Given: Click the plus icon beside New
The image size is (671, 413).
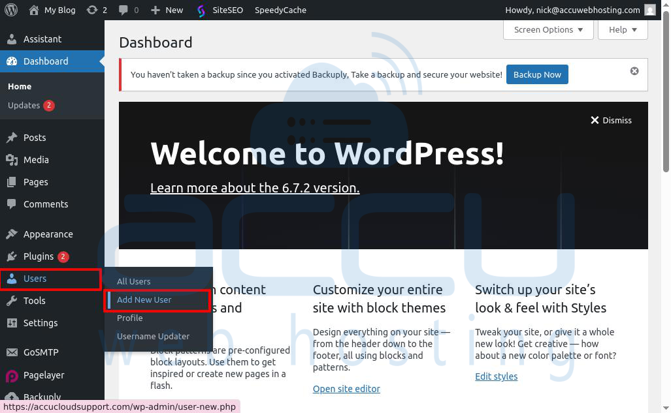Looking at the screenshot, I should point(155,10).
